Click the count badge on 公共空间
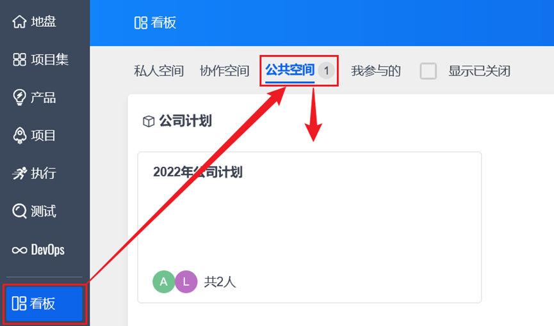 click(326, 70)
